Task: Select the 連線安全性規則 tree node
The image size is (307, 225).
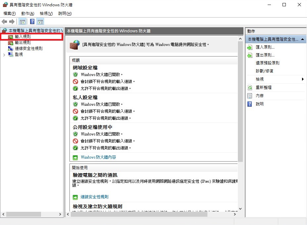Action: [x=28, y=49]
